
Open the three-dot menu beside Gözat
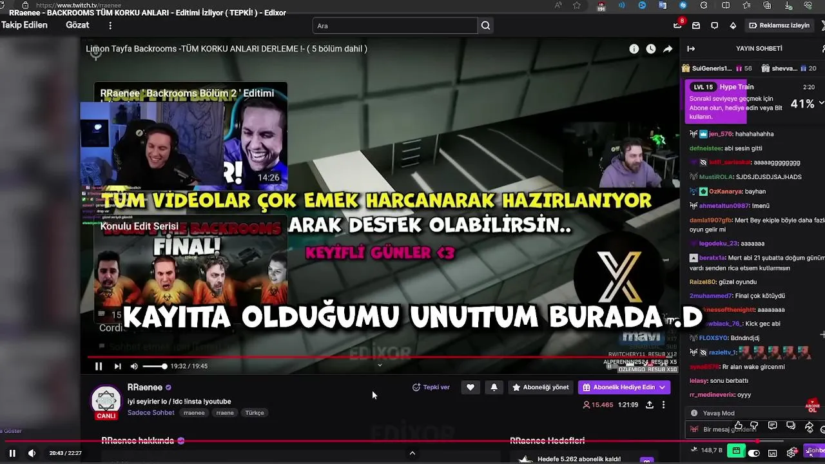[110, 26]
